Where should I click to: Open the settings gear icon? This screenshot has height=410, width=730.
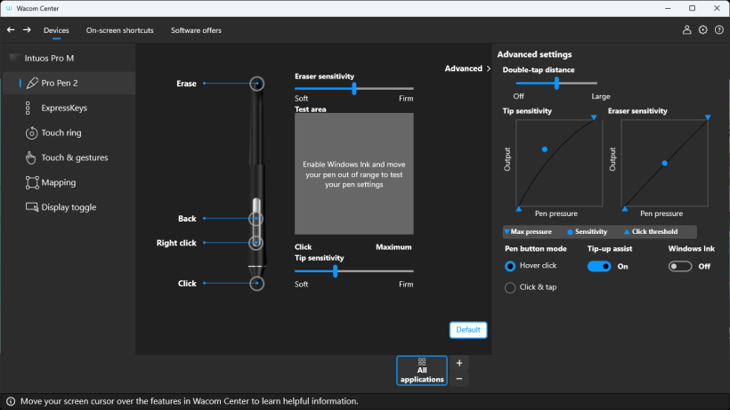click(x=702, y=30)
